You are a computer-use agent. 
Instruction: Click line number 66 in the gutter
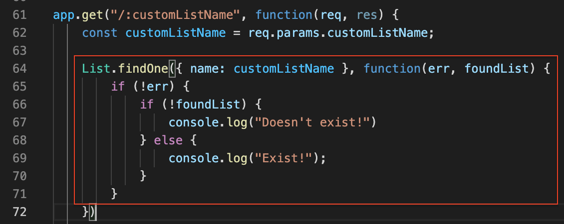point(19,105)
